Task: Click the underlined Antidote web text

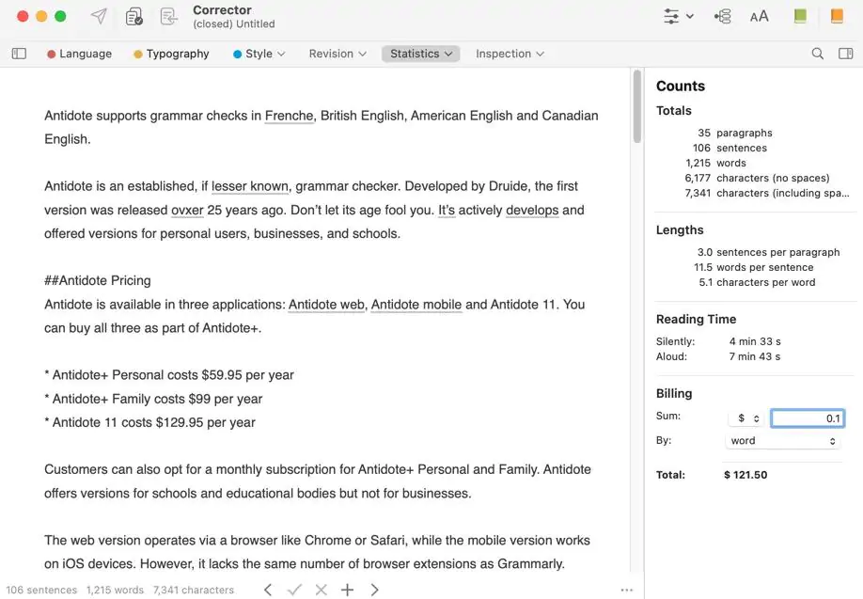Action: 326,305
